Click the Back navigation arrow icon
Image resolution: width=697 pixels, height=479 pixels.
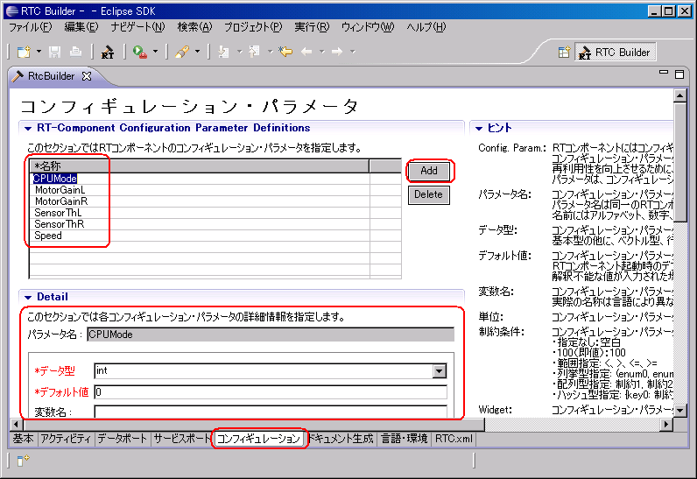click(x=306, y=52)
